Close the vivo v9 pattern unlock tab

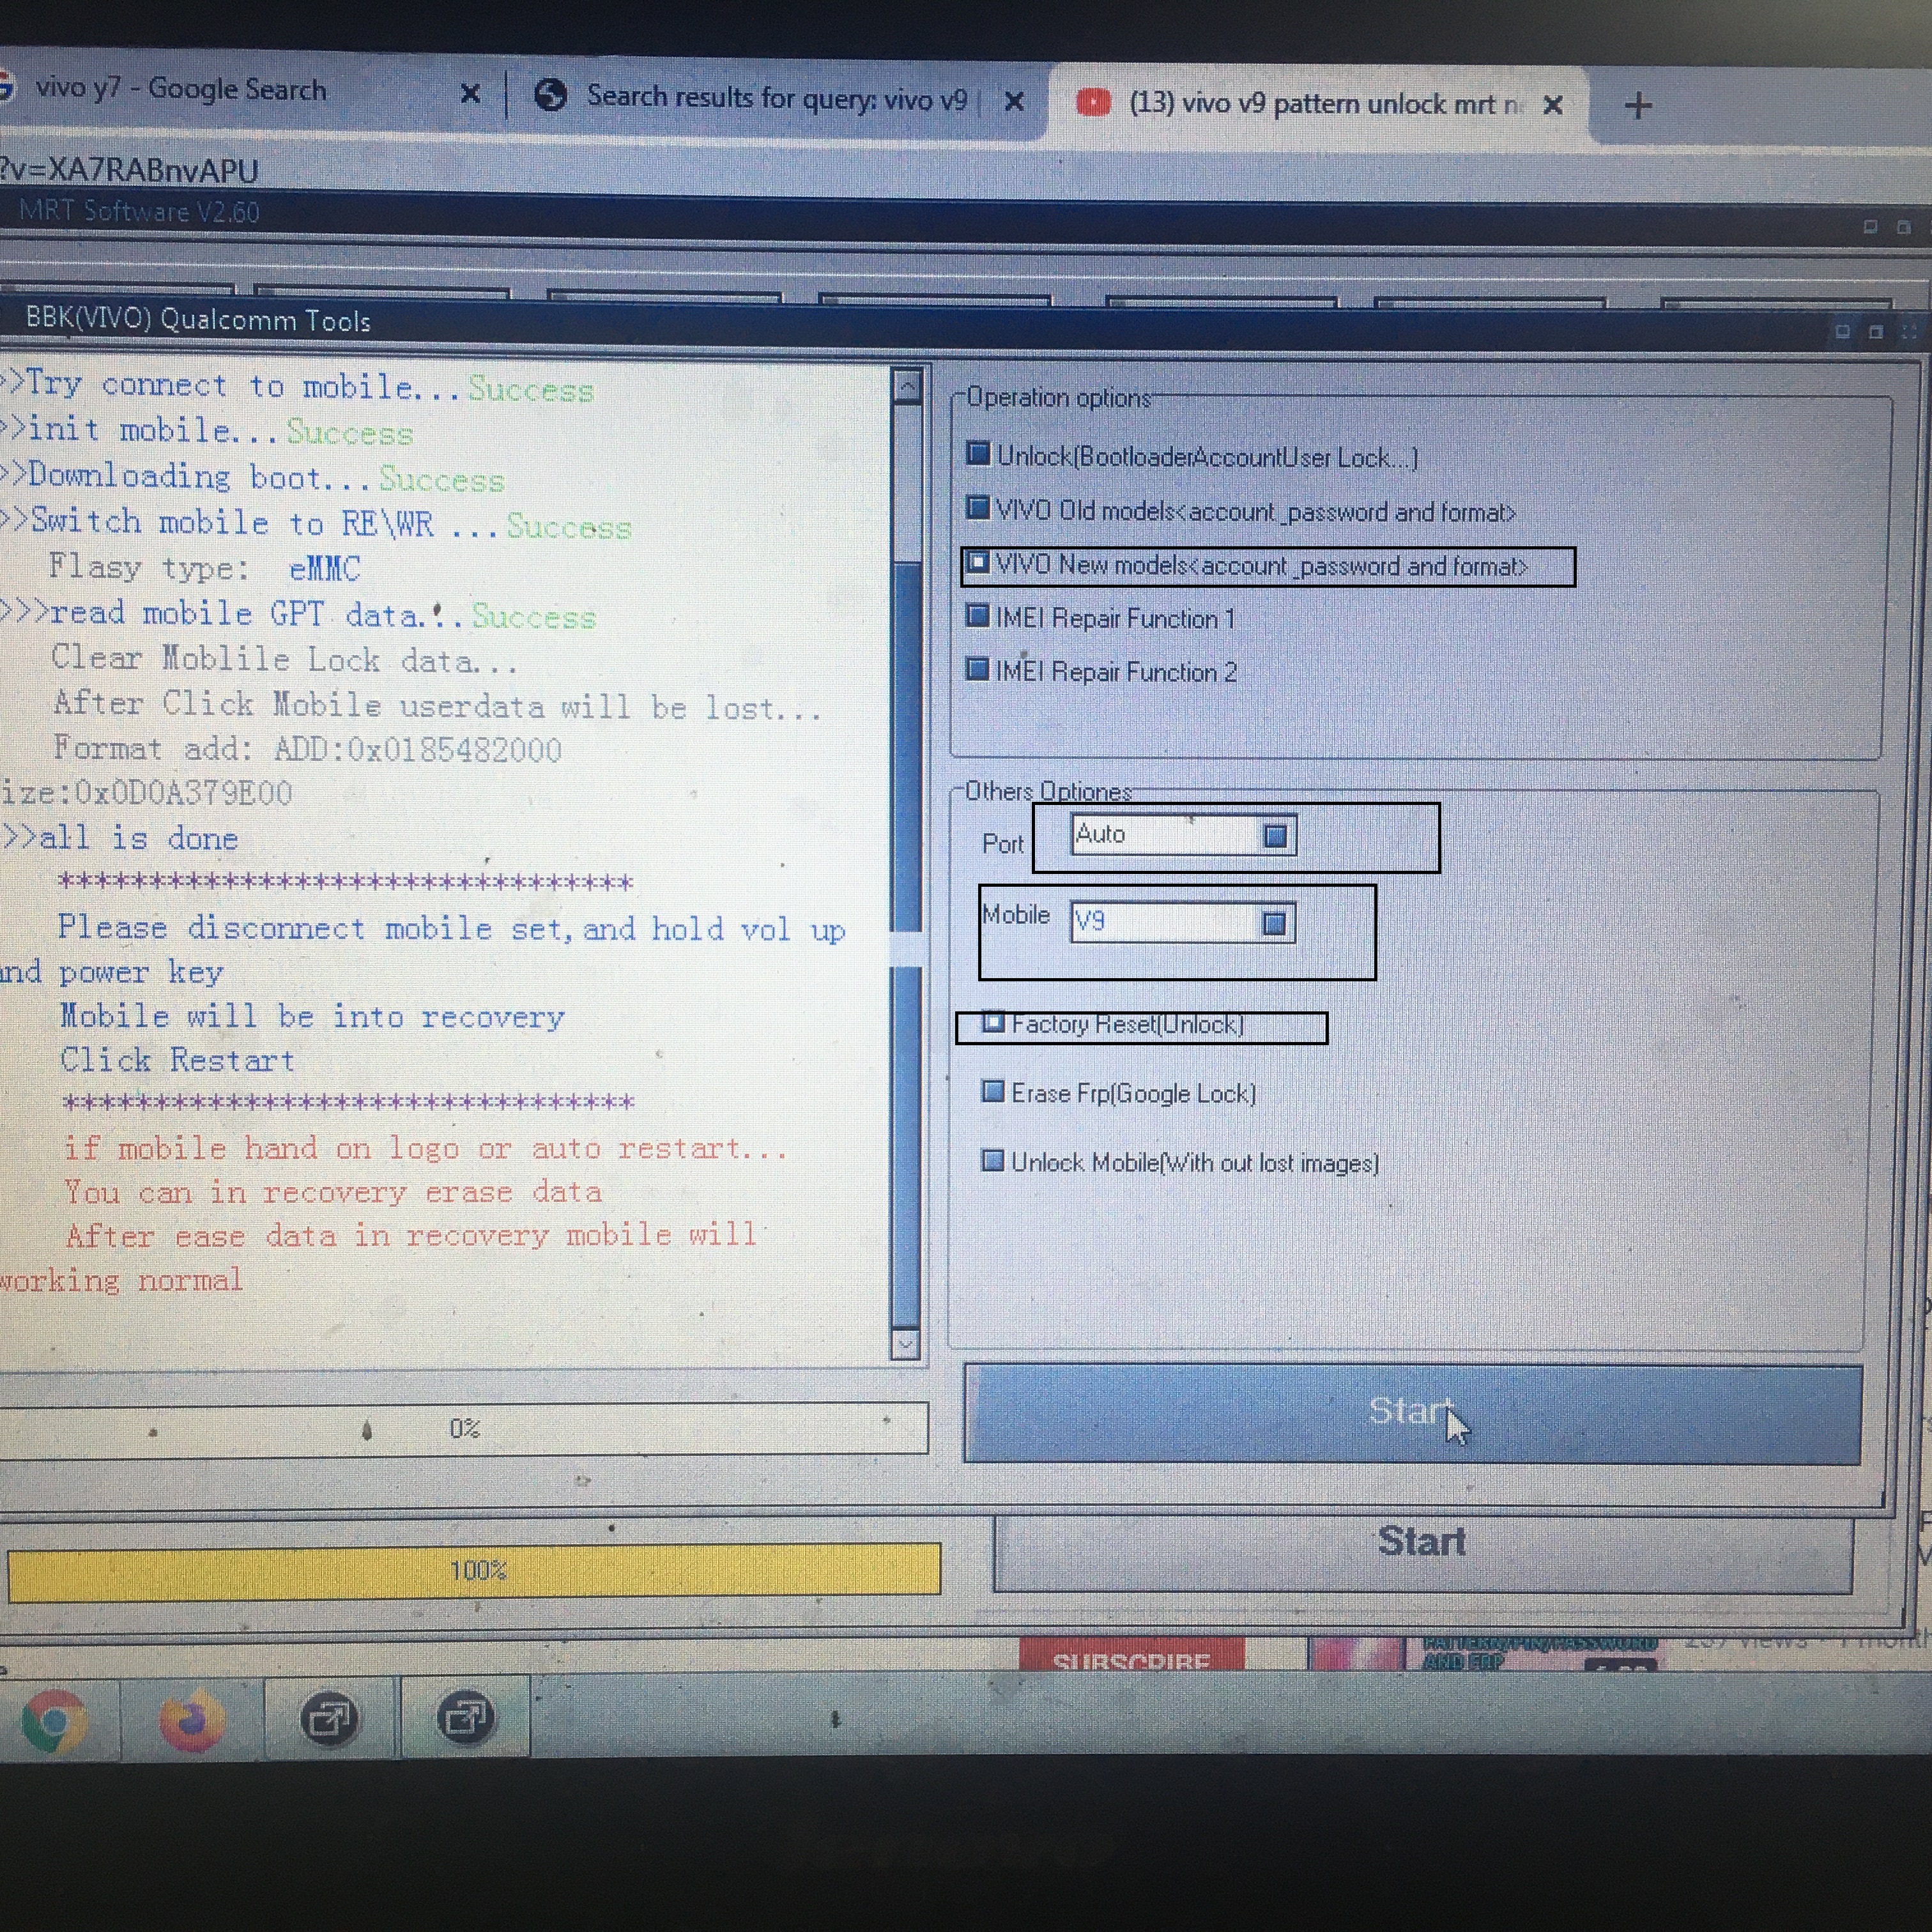click(x=1553, y=105)
